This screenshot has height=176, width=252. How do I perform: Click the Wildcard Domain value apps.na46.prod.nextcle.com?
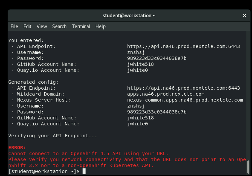pyautogui.click(x=165, y=94)
